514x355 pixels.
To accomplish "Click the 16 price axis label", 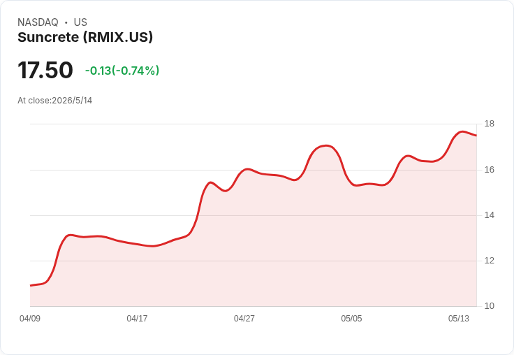I will (x=490, y=170).
